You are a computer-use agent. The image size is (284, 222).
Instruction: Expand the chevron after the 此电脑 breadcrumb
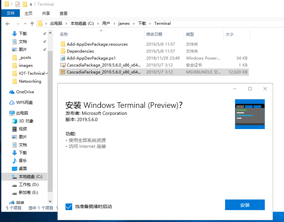coord(66,23)
